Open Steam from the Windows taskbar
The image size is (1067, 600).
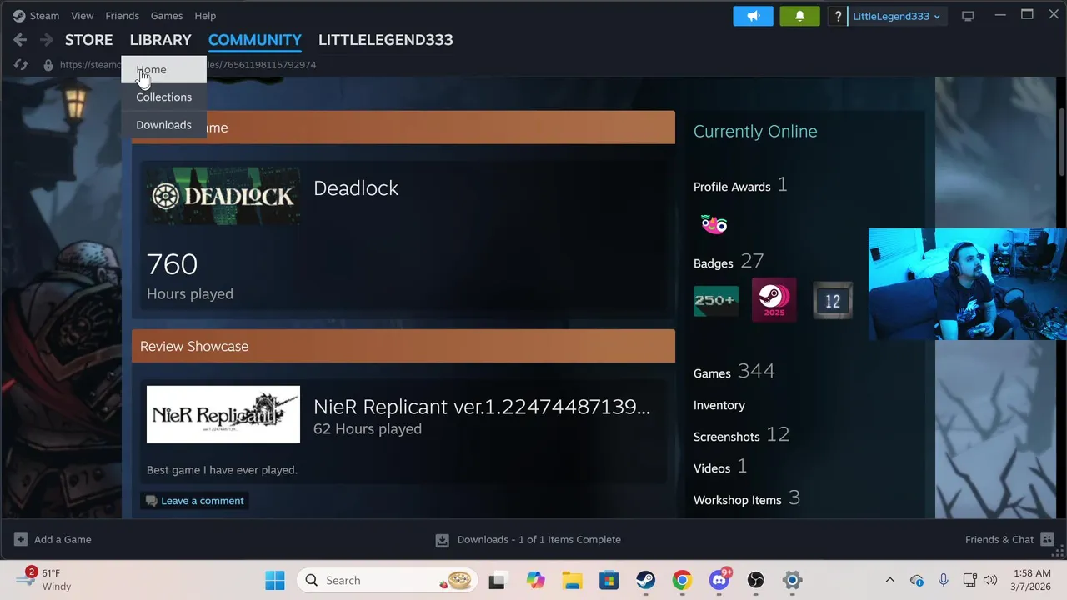pyautogui.click(x=645, y=580)
